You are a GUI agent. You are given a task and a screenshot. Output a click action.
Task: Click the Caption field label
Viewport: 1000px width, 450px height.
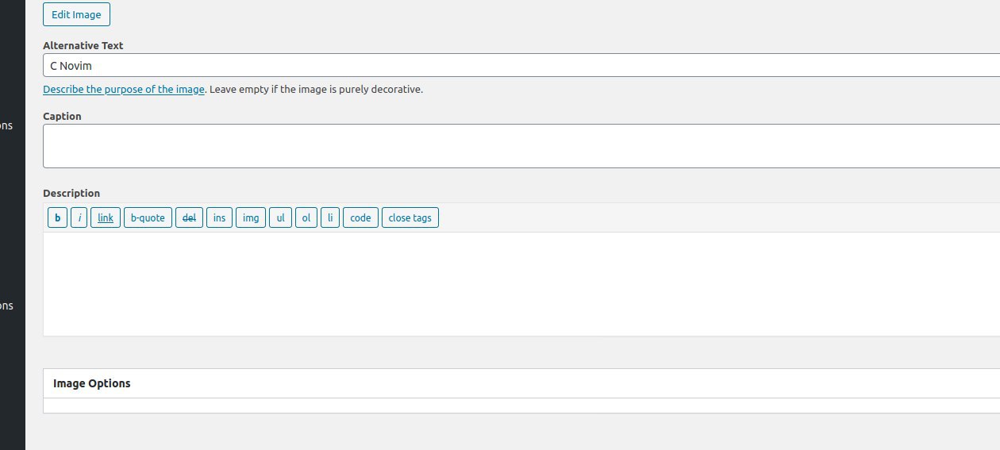point(62,116)
